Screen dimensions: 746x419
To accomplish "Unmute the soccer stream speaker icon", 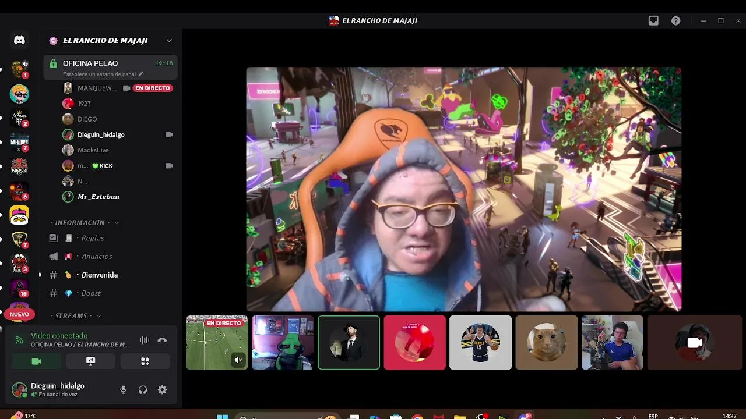I will [x=238, y=360].
